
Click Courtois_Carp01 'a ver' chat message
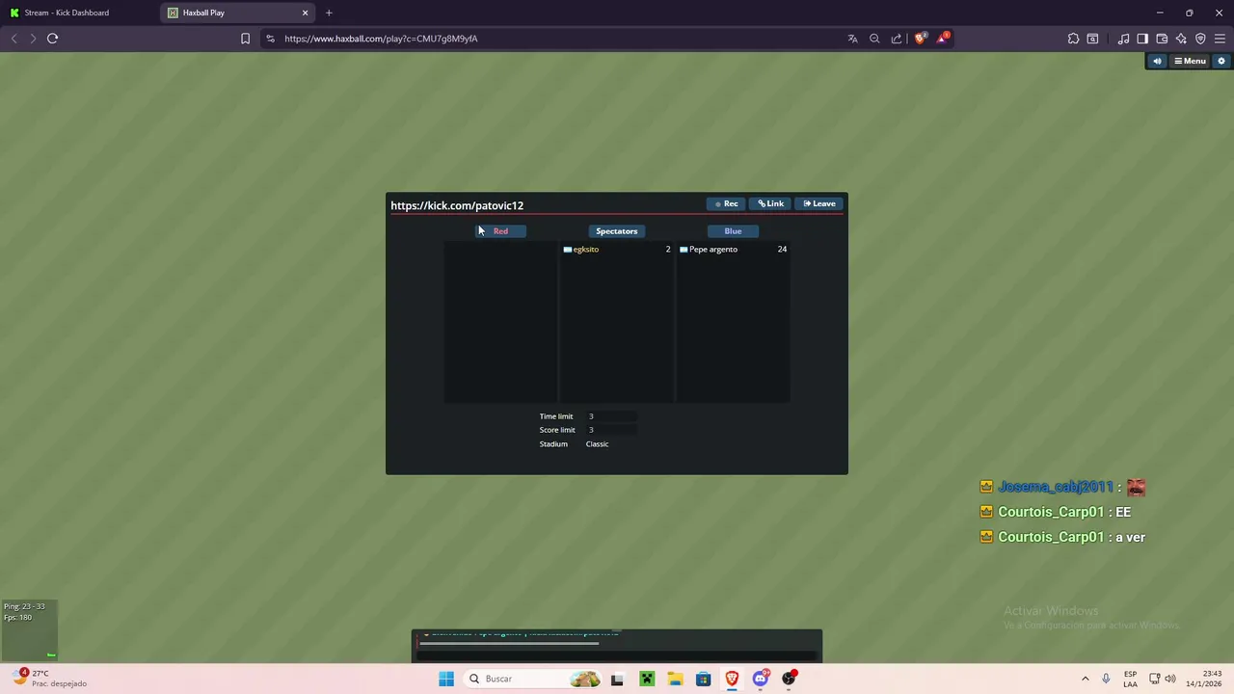tap(1062, 537)
